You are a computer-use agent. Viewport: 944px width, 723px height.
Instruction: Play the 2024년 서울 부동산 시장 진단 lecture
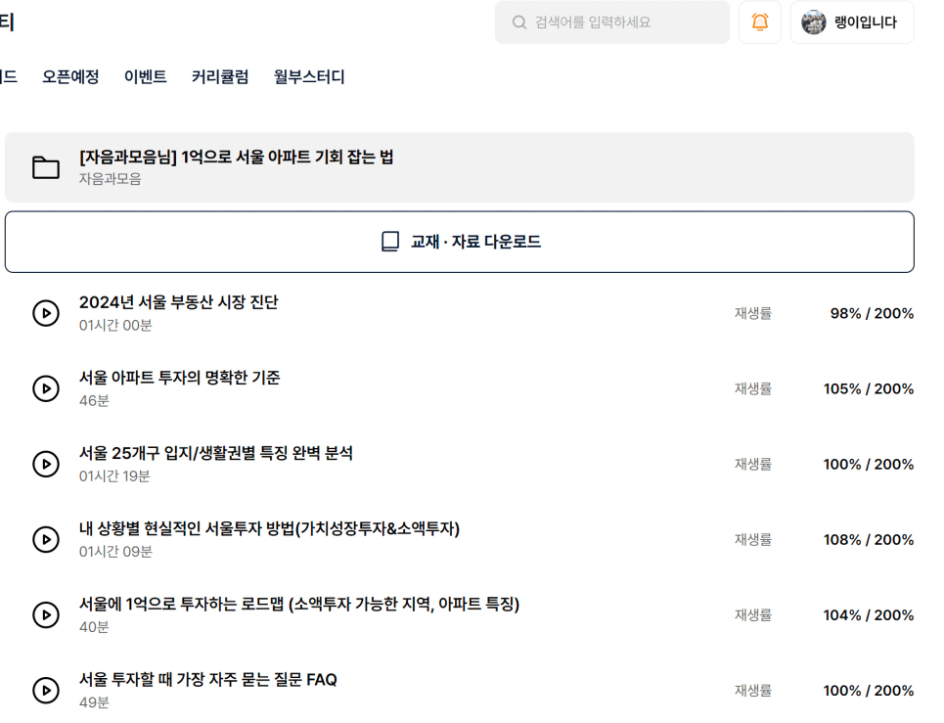(x=46, y=313)
